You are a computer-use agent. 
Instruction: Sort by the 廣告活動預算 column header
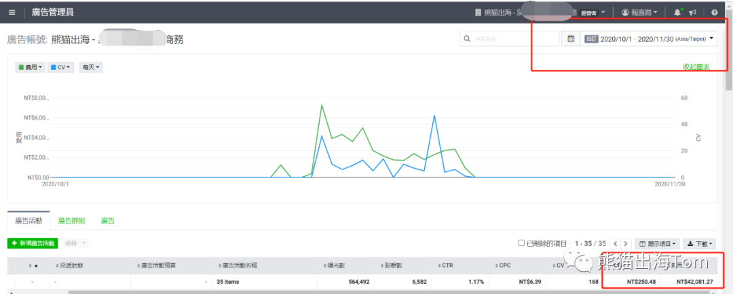point(171,266)
